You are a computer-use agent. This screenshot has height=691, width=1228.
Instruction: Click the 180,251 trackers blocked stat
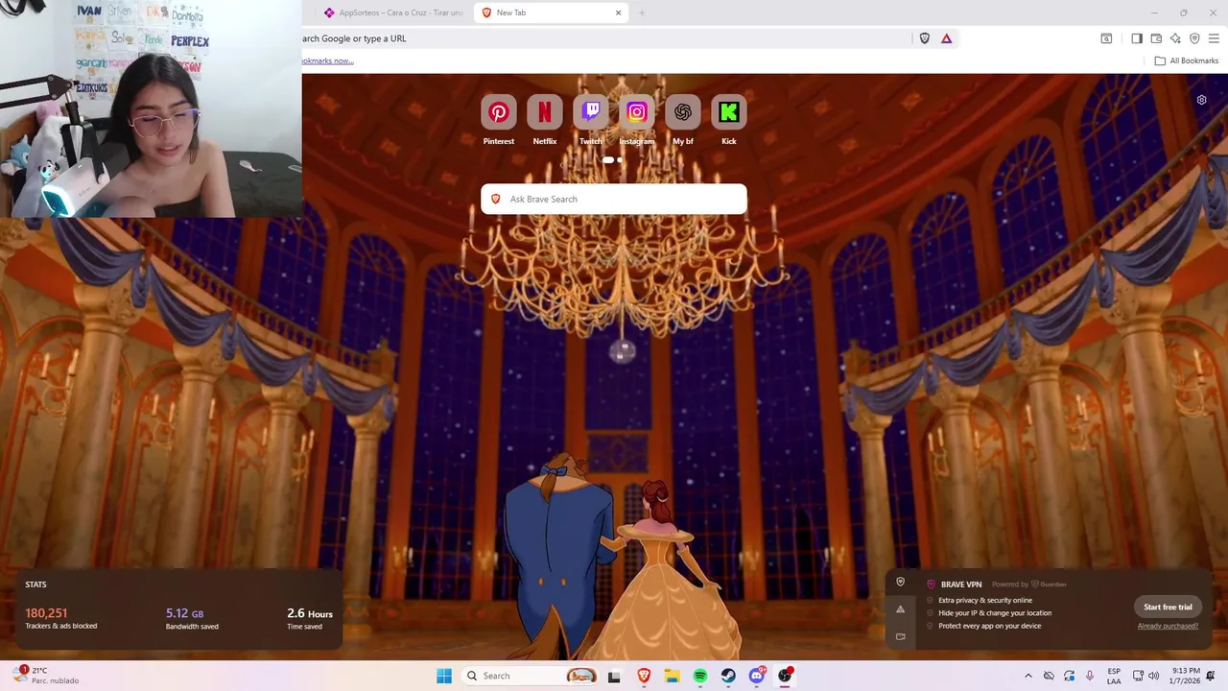click(61, 618)
